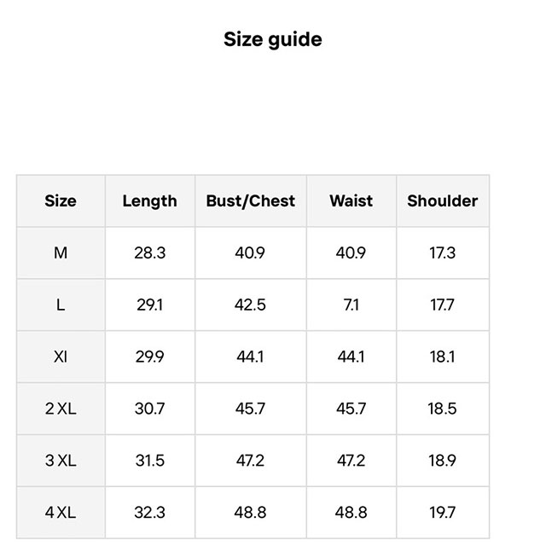Click the M size row label
The height and width of the screenshot is (546, 546).
61,253
